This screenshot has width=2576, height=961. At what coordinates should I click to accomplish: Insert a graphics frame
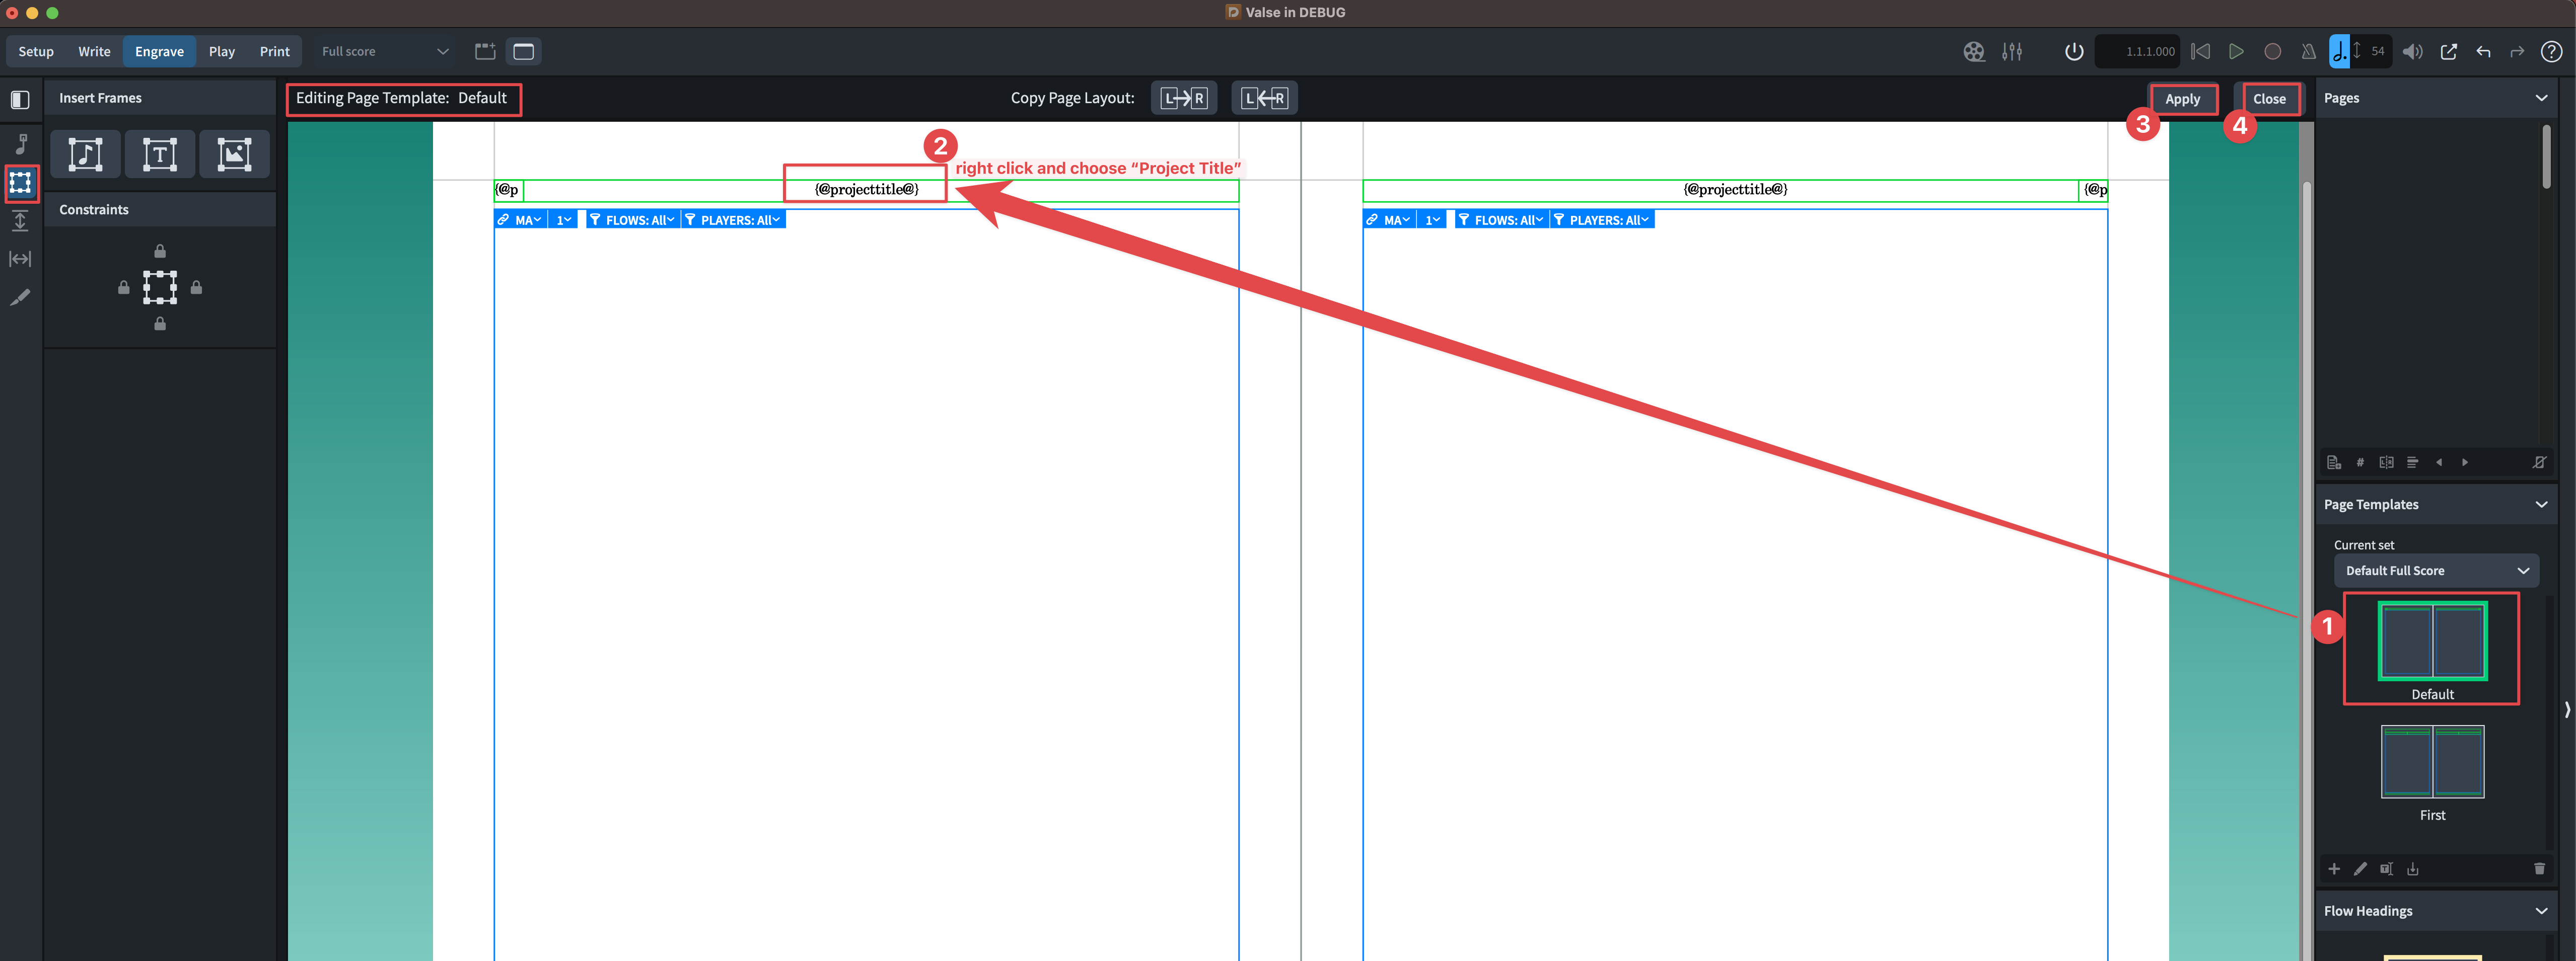pyautogui.click(x=234, y=154)
